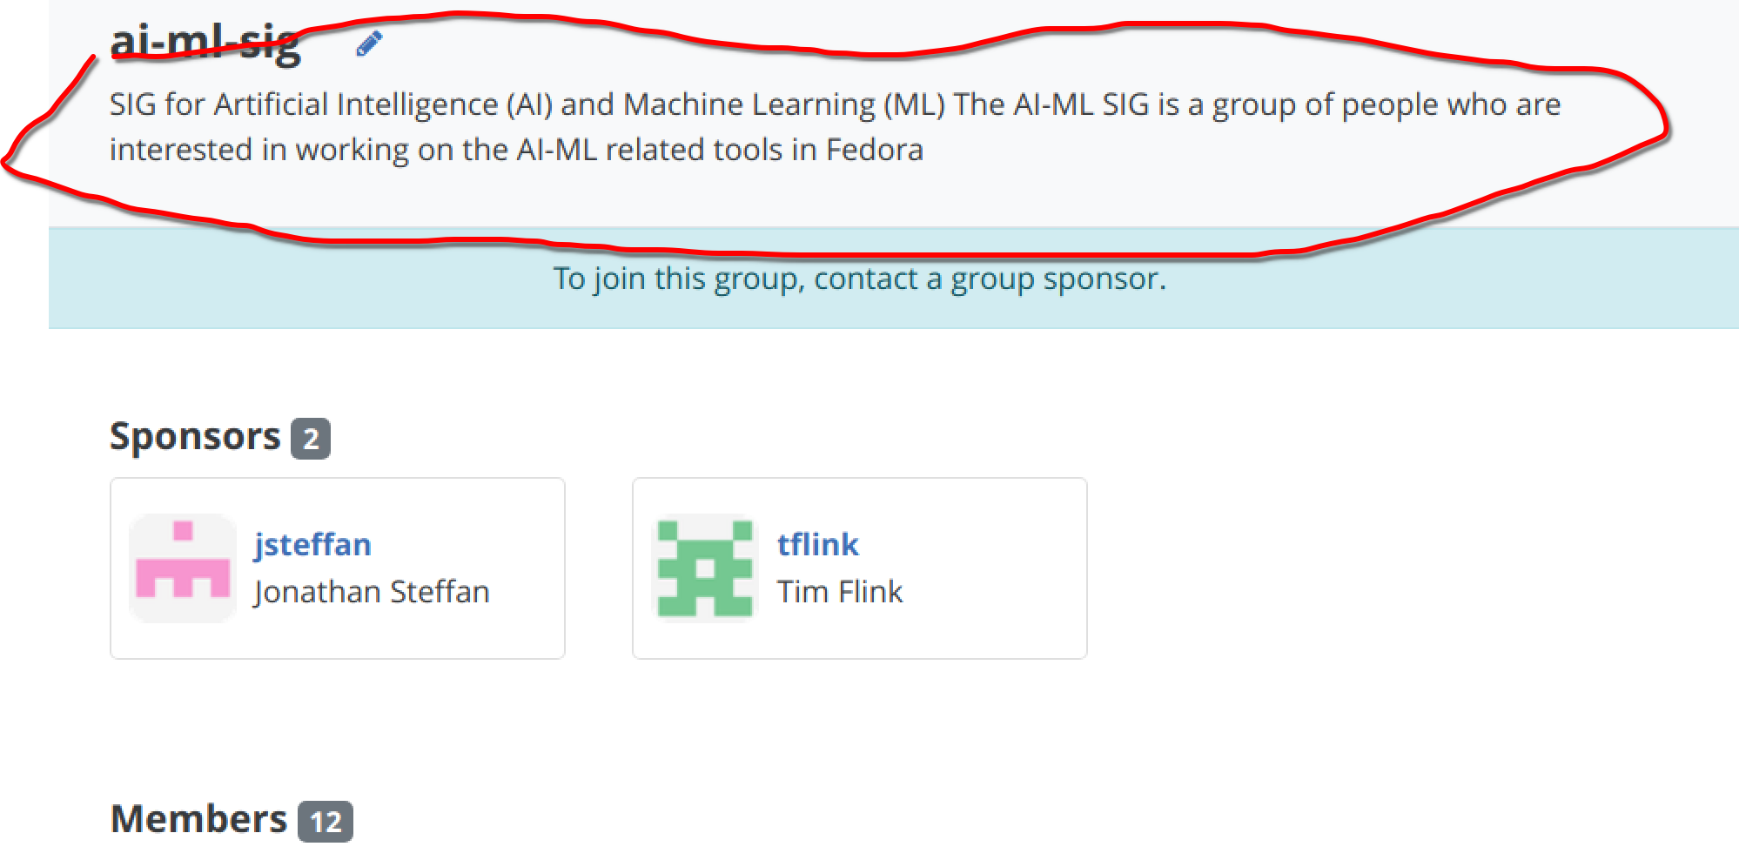Open the jsteffan username link
The image size is (1739, 860).
312,545
